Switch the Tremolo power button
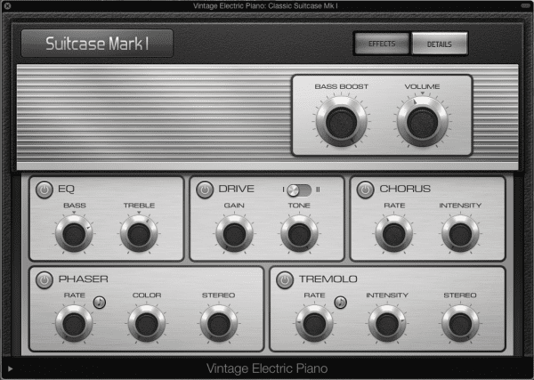The image size is (534, 380). (x=284, y=280)
